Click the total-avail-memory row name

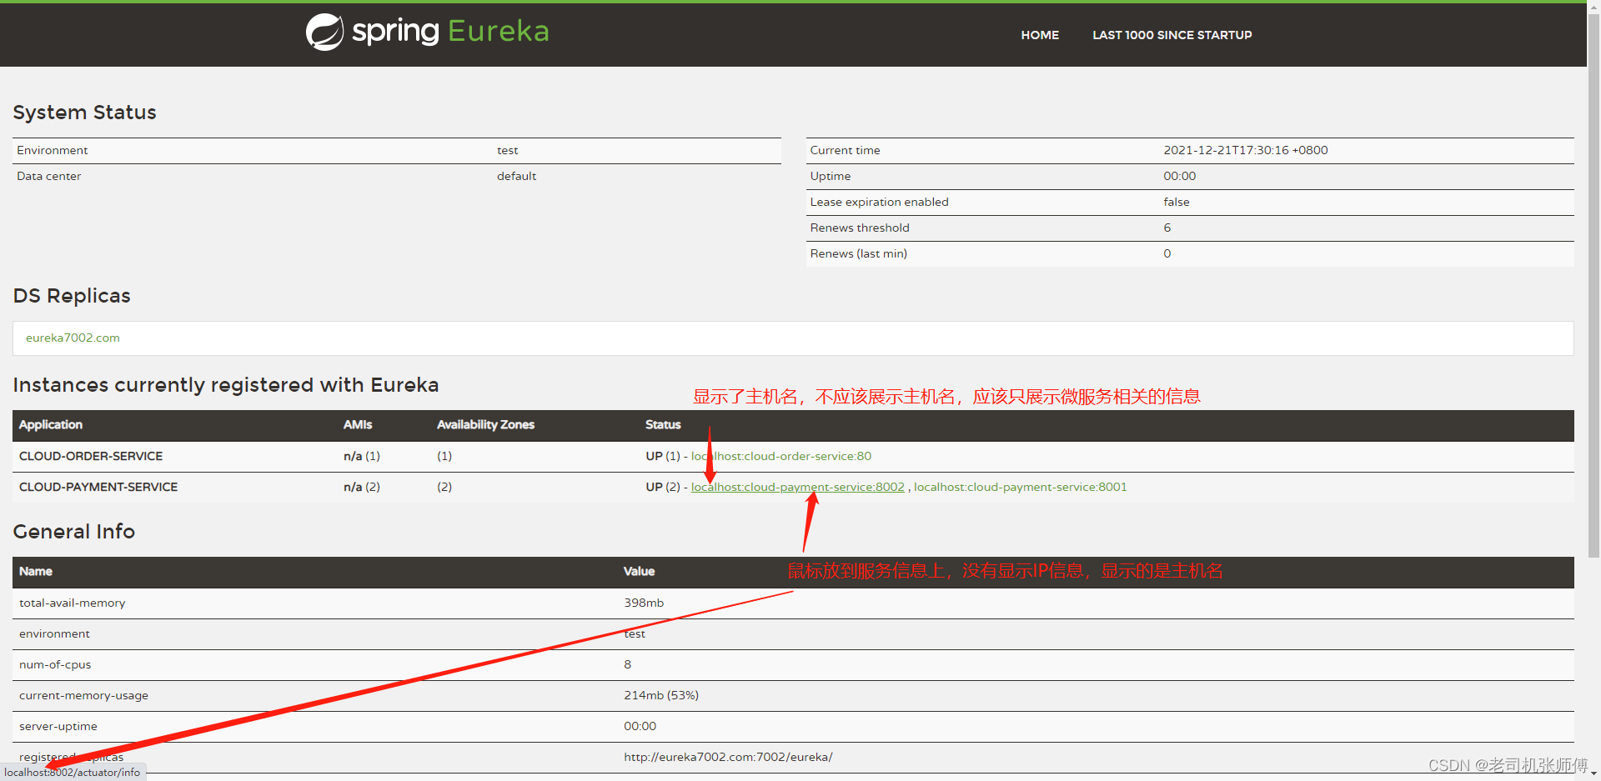tap(72, 603)
